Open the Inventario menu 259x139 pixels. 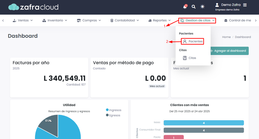tap(55, 20)
